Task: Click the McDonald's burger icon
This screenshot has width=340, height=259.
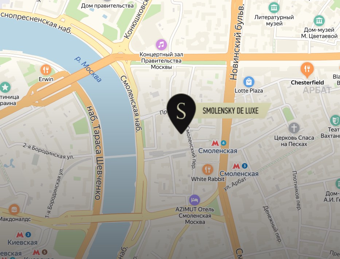Action: tap(14, 210)
